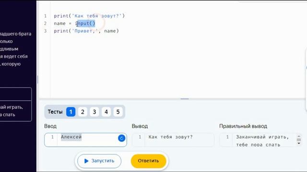
Task: Click the Вывод output text 'Как тебя зовут?'
Action: (x=171, y=137)
